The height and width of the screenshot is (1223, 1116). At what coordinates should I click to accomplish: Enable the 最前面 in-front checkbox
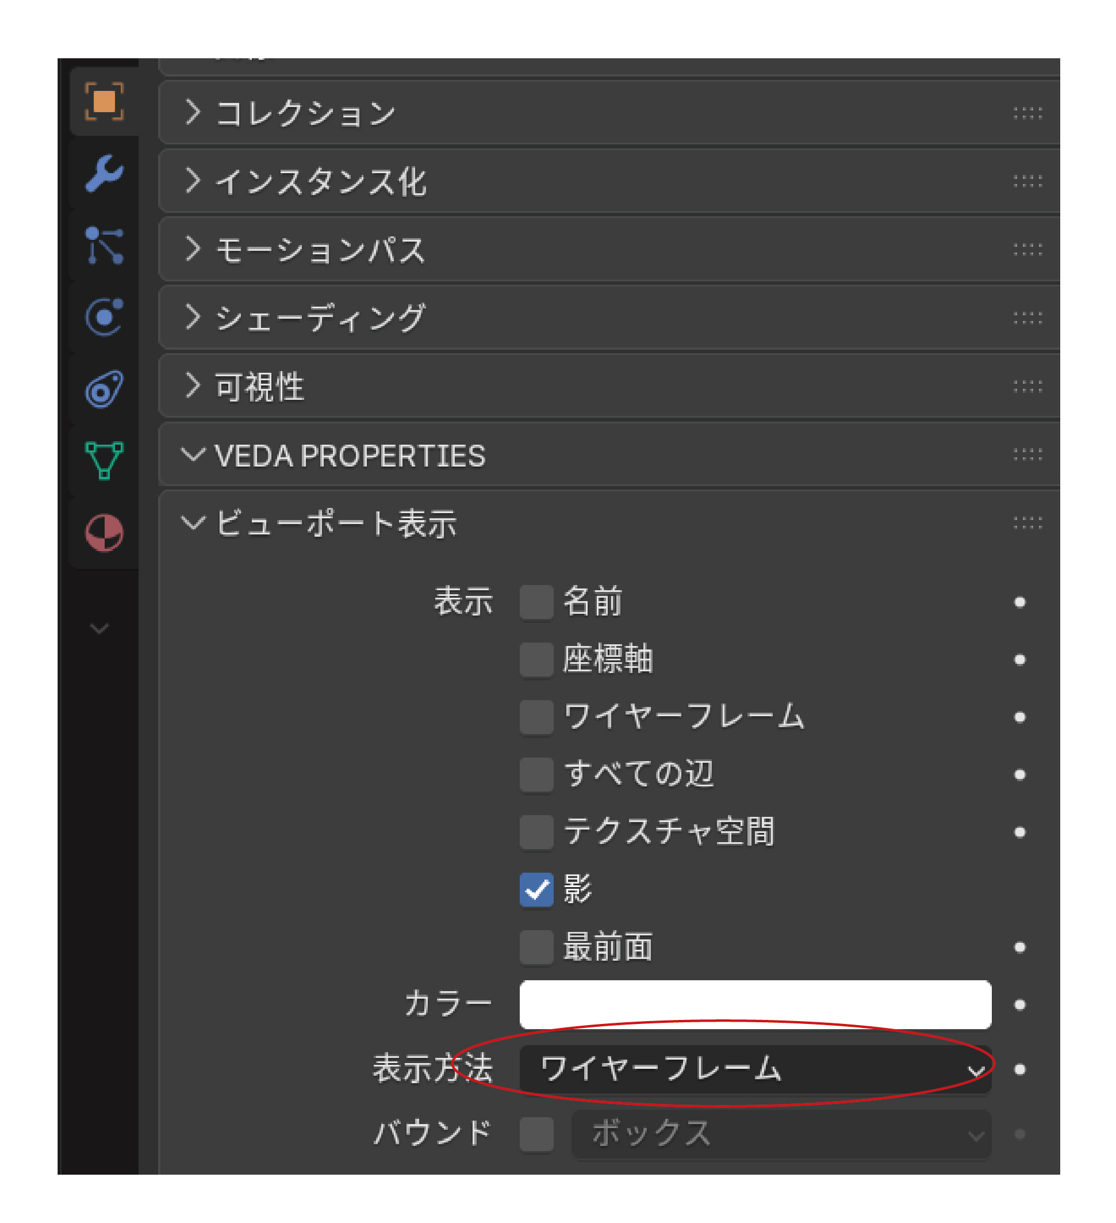tap(536, 947)
